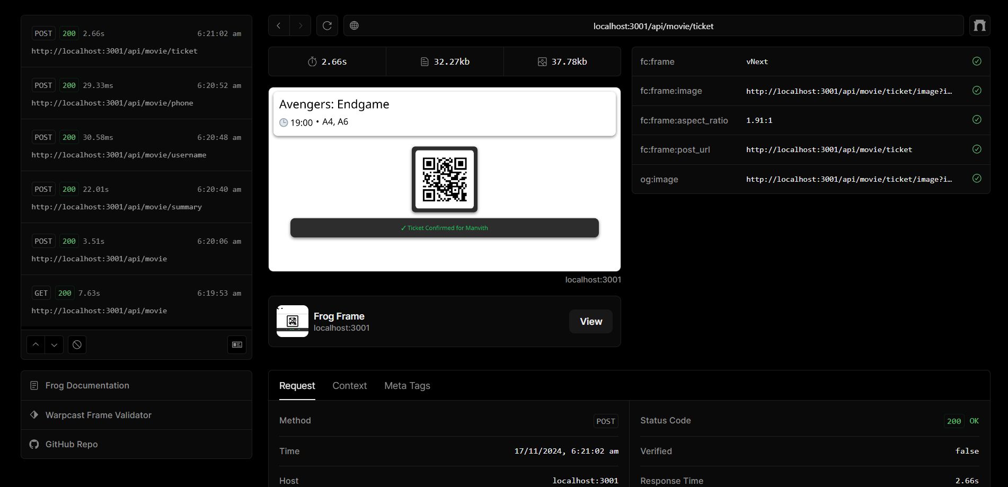Open the Meta Tags tab
Screen dimensions: 1008x487
click(407, 386)
